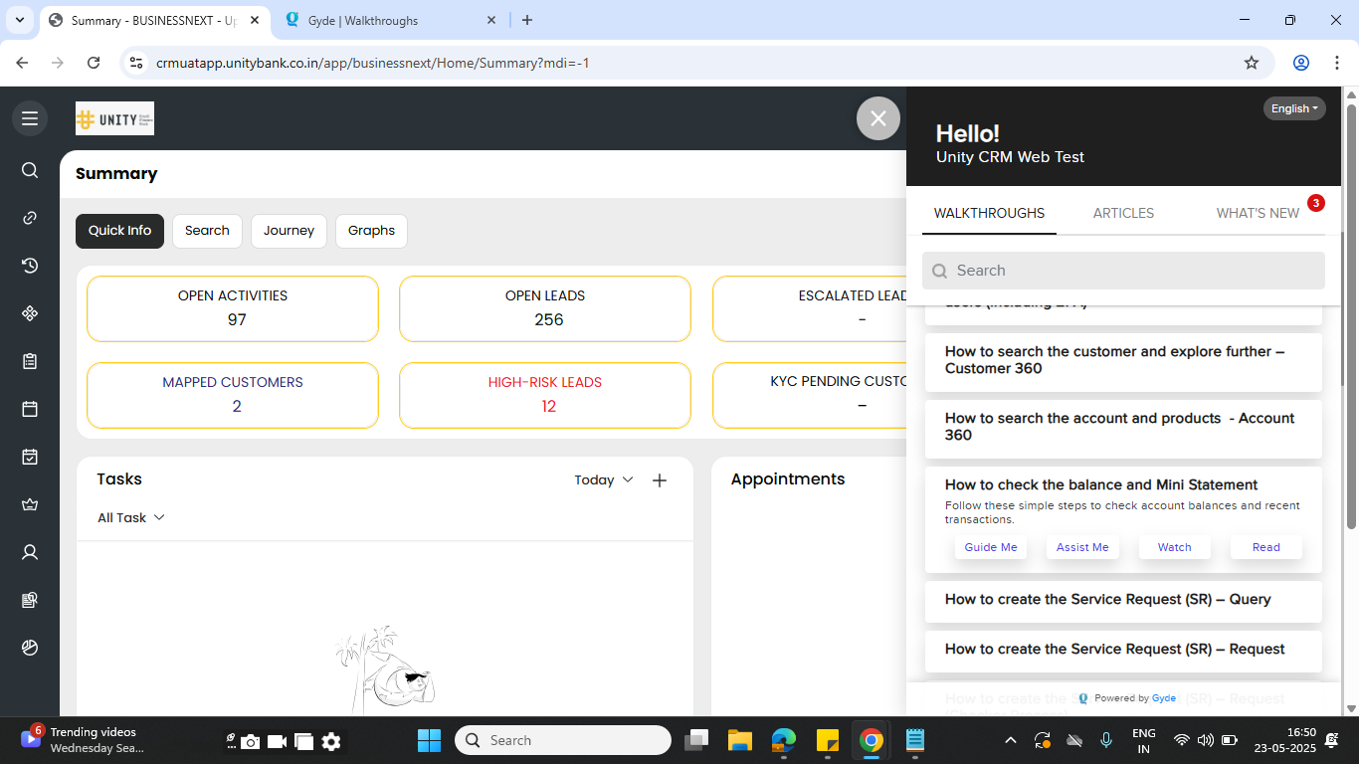Open the user profile icon in sidebar
The image size is (1359, 764).
pos(30,552)
